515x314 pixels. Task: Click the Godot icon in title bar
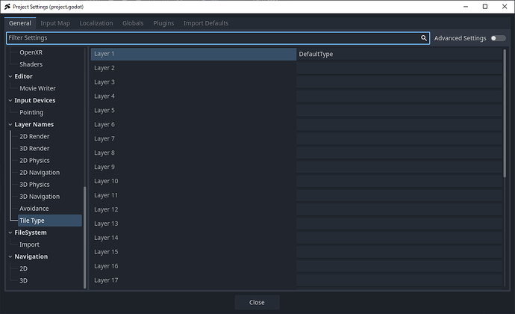coord(7,7)
